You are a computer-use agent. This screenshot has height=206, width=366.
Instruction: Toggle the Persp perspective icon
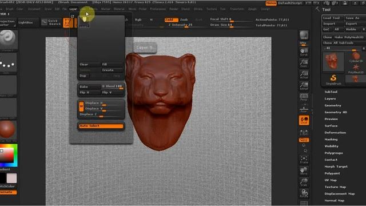coord(304,97)
